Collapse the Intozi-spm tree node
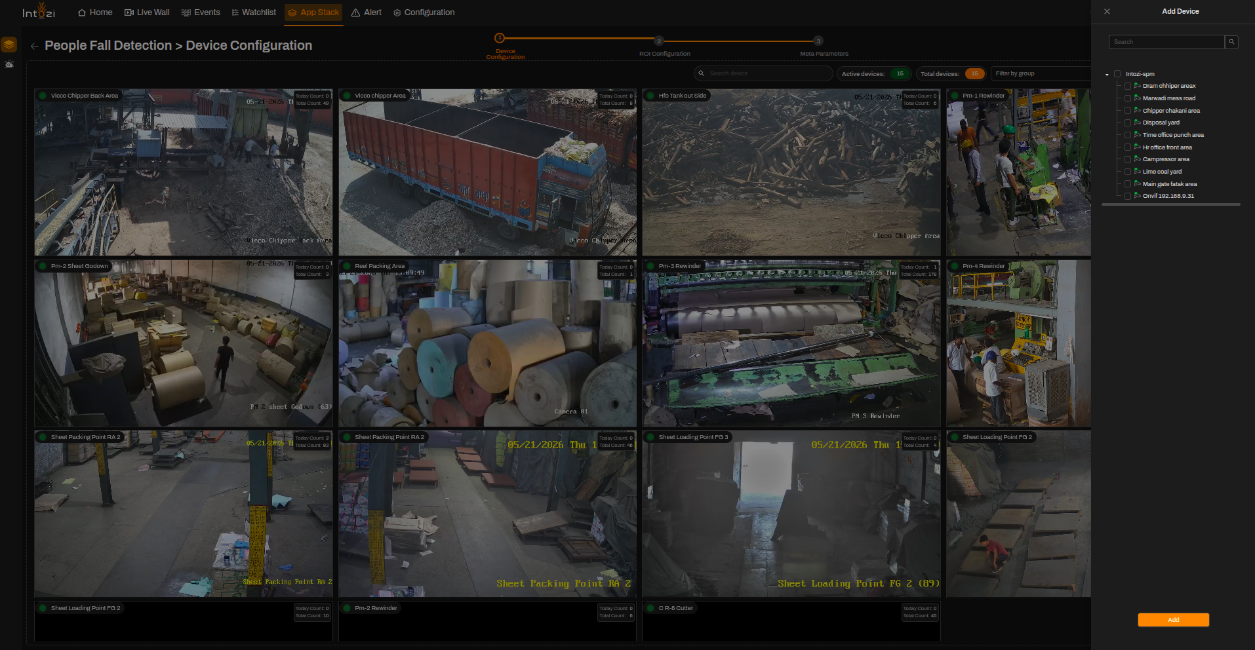 pos(1107,75)
